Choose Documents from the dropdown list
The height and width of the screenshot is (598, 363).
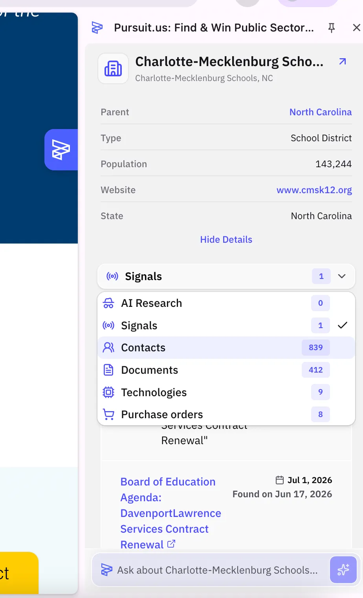pos(226,370)
